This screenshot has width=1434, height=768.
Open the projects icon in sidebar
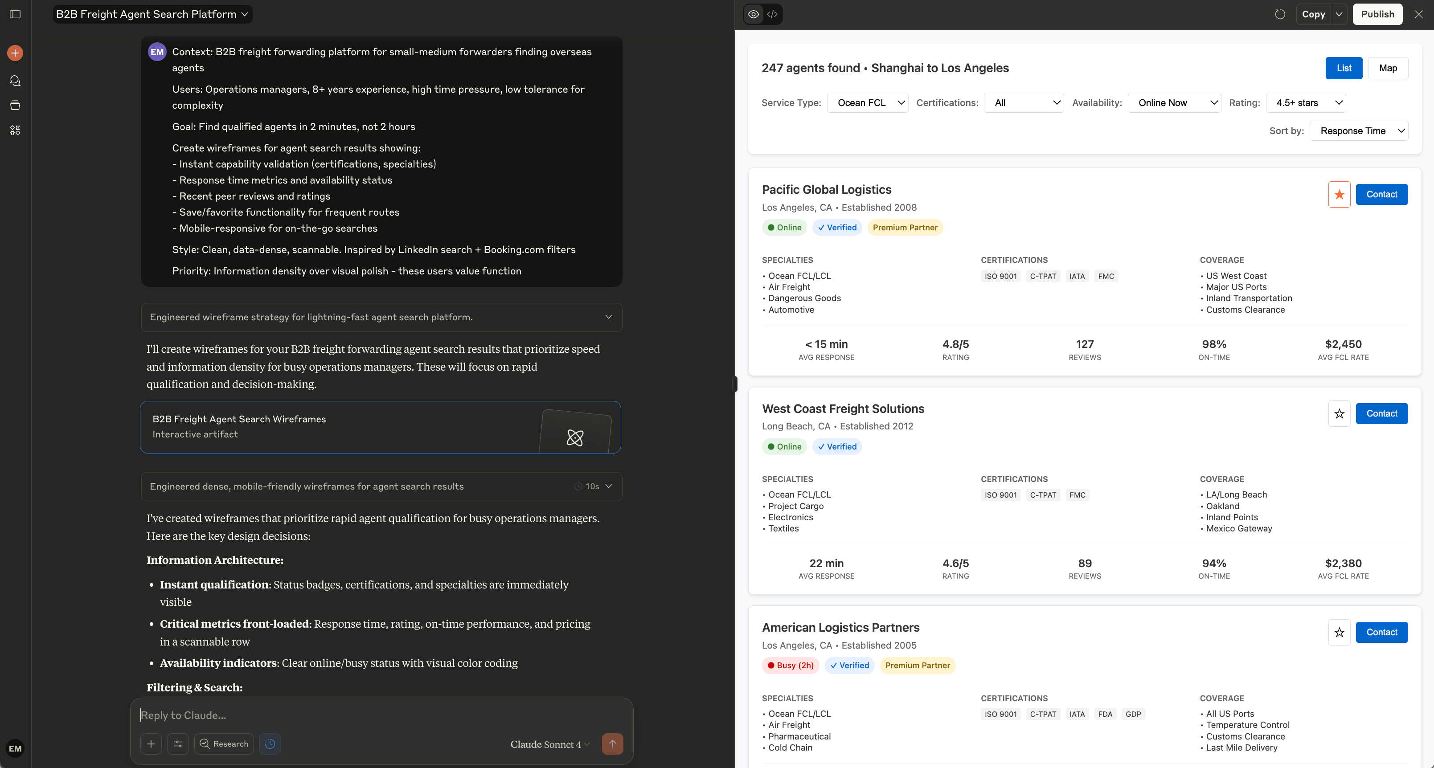coord(15,105)
